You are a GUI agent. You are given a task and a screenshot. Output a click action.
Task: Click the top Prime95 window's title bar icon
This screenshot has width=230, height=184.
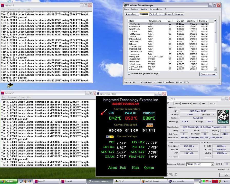click(3, 5)
